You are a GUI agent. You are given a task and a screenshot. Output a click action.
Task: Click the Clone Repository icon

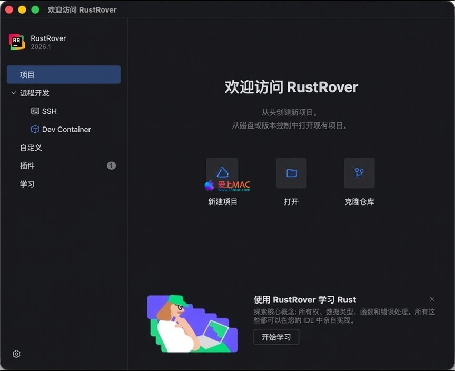click(359, 173)
